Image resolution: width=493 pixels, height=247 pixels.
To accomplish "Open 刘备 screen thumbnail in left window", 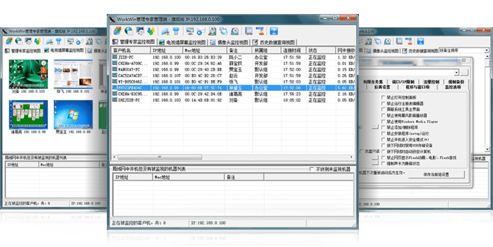I will tap(28, 74).
